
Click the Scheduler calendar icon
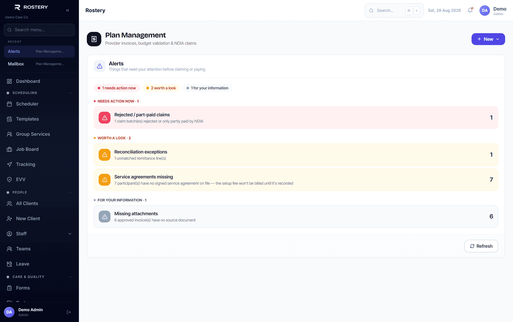(10, 104)
